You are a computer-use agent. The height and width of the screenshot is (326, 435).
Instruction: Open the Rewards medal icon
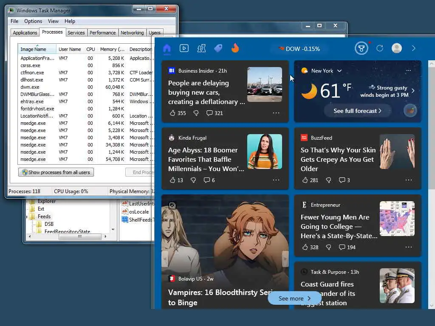pos(361,48)
